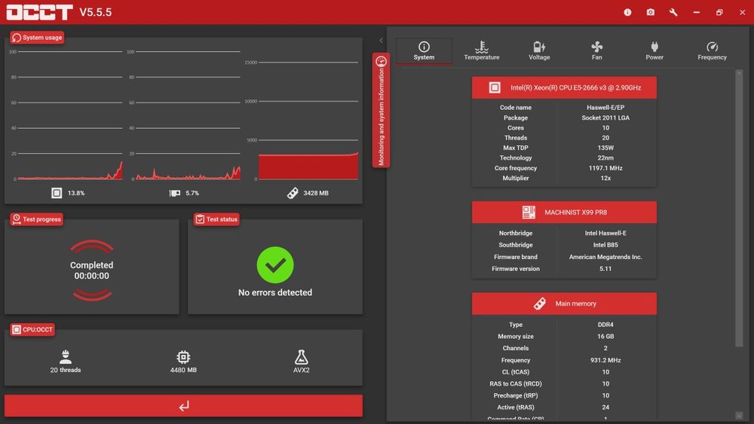Switch to the Power tab
Viewport: 754px width, 424px height.
point(654,51)
